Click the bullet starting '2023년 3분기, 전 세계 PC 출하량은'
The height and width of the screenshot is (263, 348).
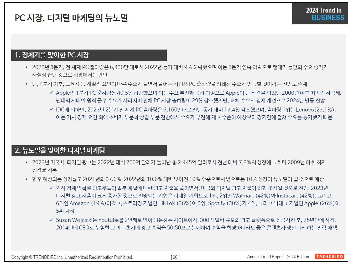point(180,67)
